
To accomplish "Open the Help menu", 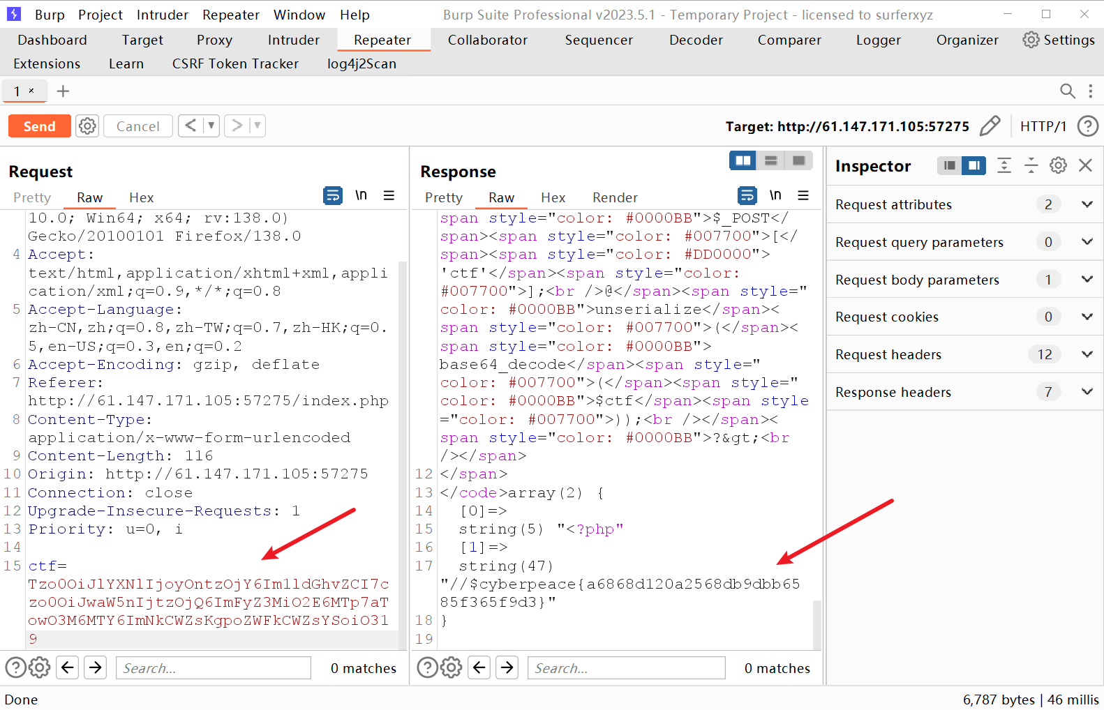I will point(355,15).
